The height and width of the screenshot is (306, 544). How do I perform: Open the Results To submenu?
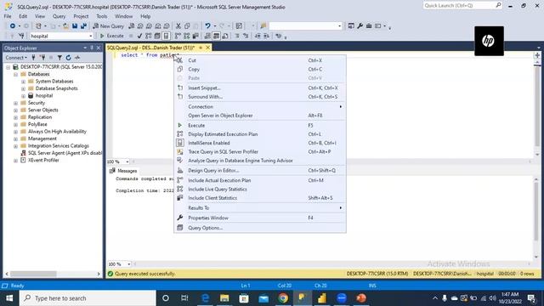[260, 208]
